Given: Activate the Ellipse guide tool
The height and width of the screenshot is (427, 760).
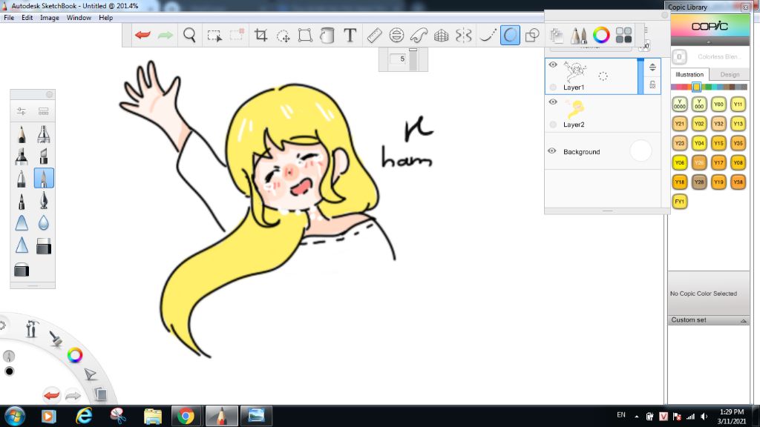Looking at the screenshot, I should pos(396,36).
